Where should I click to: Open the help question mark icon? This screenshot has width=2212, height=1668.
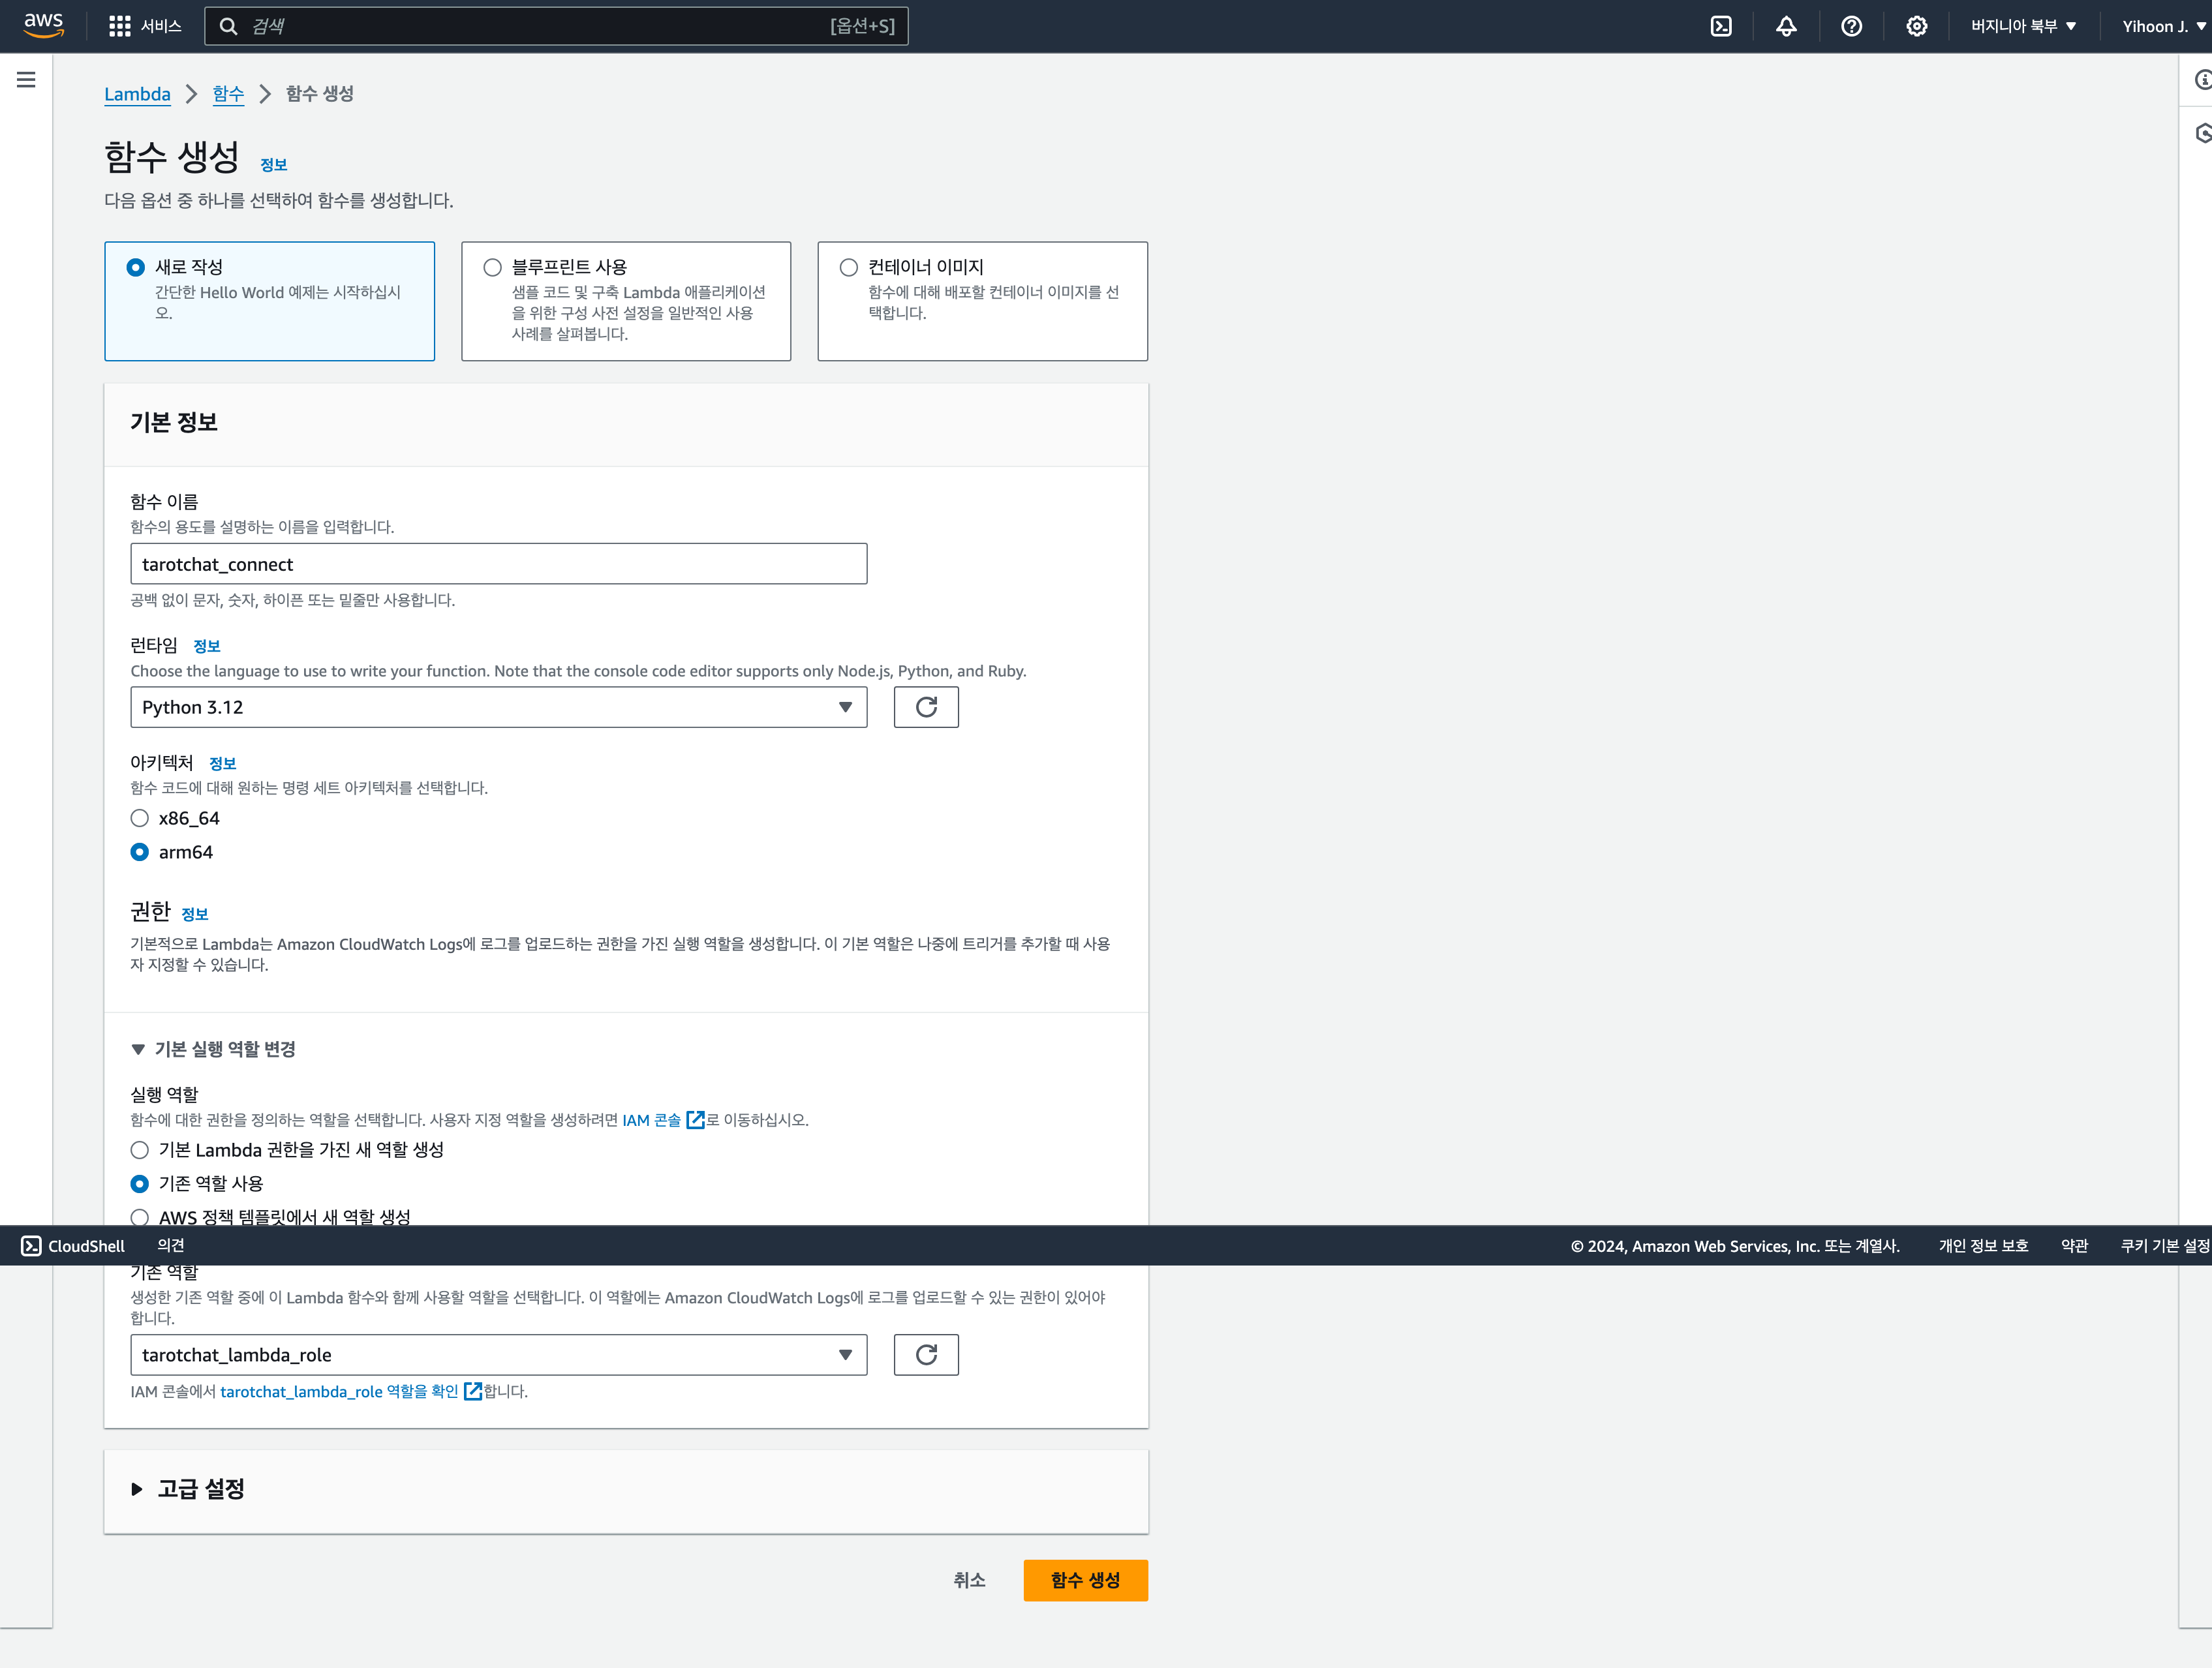coord(1851,26)
